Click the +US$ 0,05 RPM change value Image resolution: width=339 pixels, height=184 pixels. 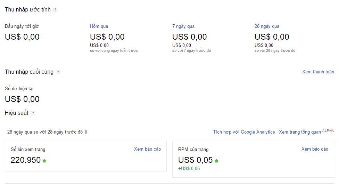coord(189,169)
